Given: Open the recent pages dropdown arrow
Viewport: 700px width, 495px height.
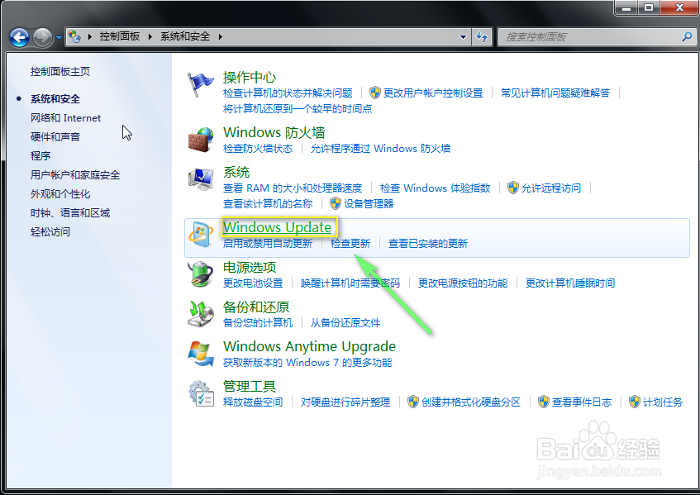Looking at the screenshot, I should pos(59,37).
